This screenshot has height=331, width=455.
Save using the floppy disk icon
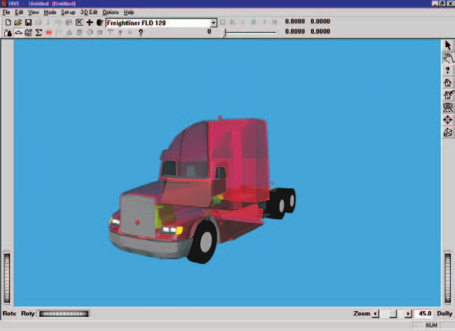28,23
